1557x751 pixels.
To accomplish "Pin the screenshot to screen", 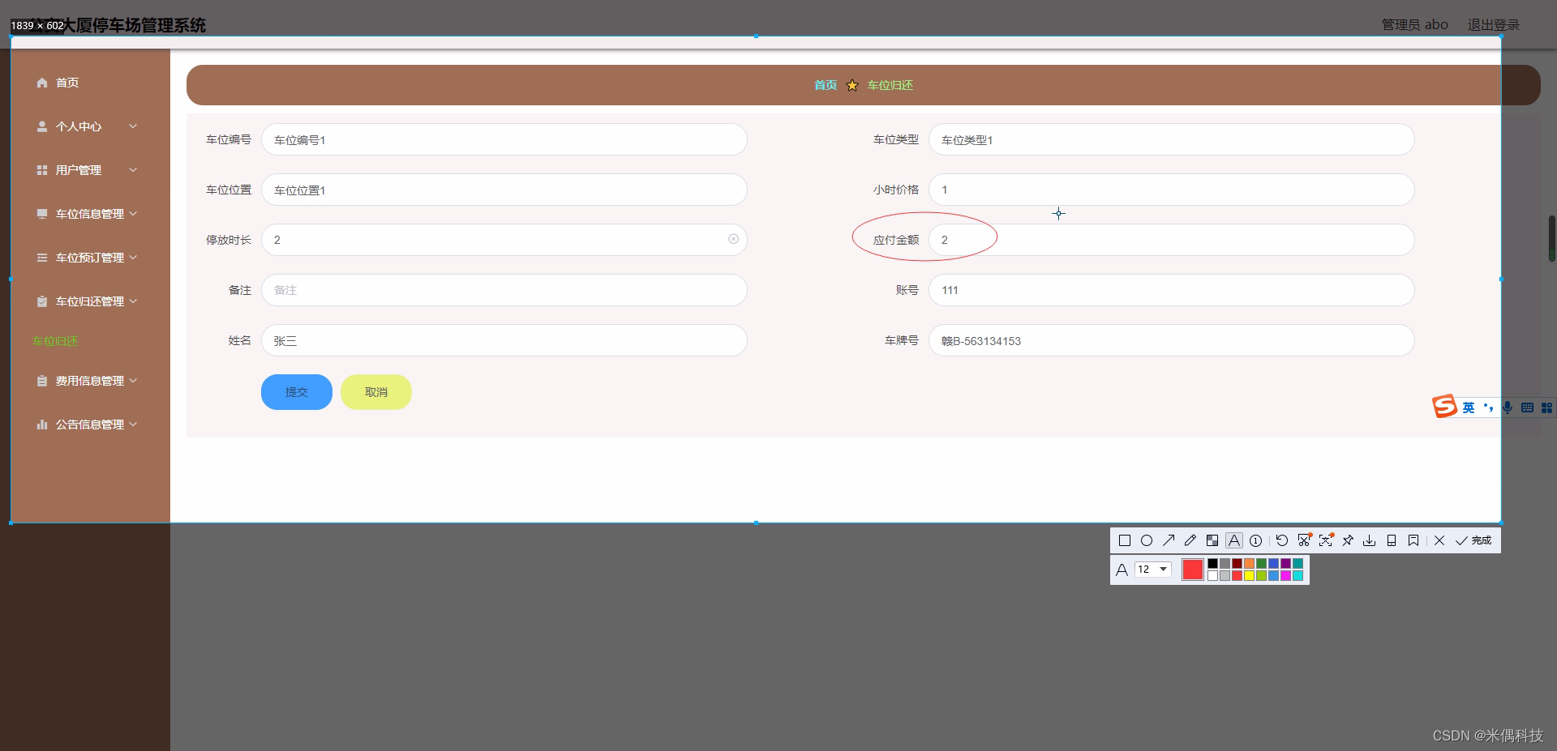I will click(x=1348, y=540).
